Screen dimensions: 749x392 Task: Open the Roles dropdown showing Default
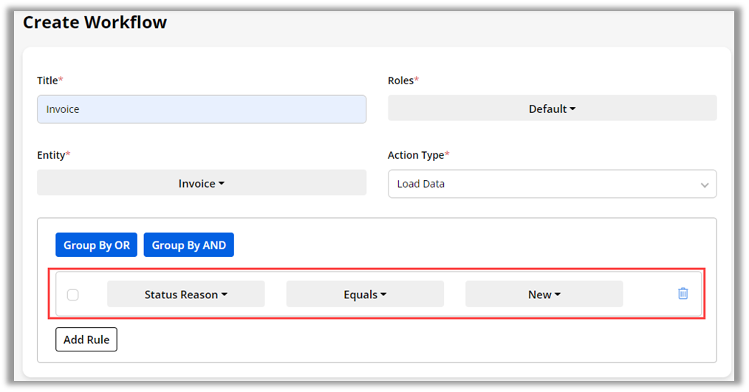pos(552,109)
